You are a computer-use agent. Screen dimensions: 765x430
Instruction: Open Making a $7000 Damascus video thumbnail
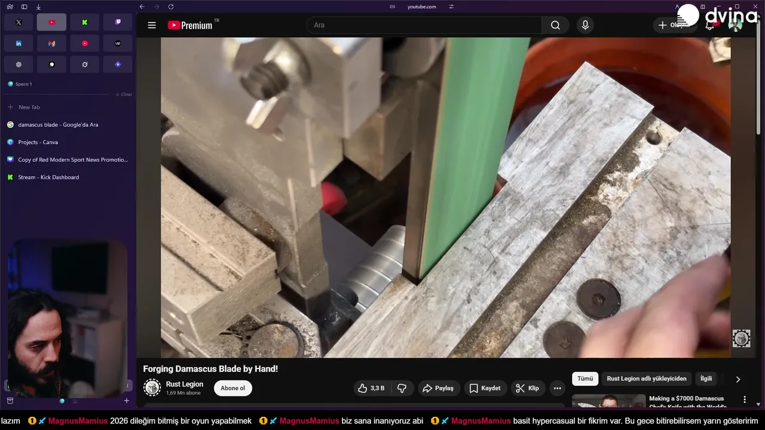pos(608,401)
